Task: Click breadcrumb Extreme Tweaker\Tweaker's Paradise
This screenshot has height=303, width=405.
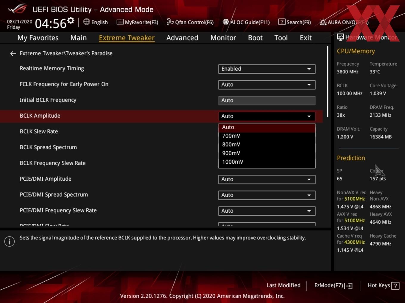Action: point(66,53)
